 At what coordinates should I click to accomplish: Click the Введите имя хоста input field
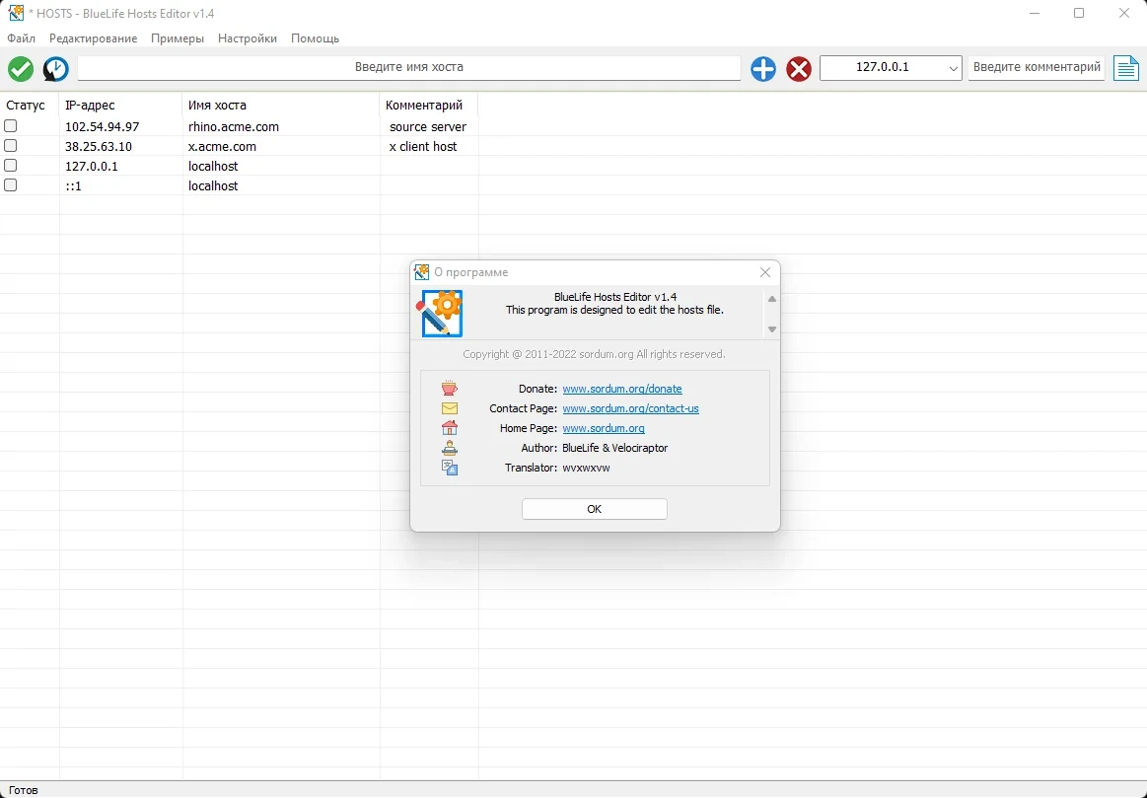click(x=409, y=67)
